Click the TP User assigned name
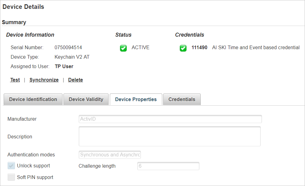Image resolution: width=305 pixels, height=186 pixels. [x=64, y=66]
